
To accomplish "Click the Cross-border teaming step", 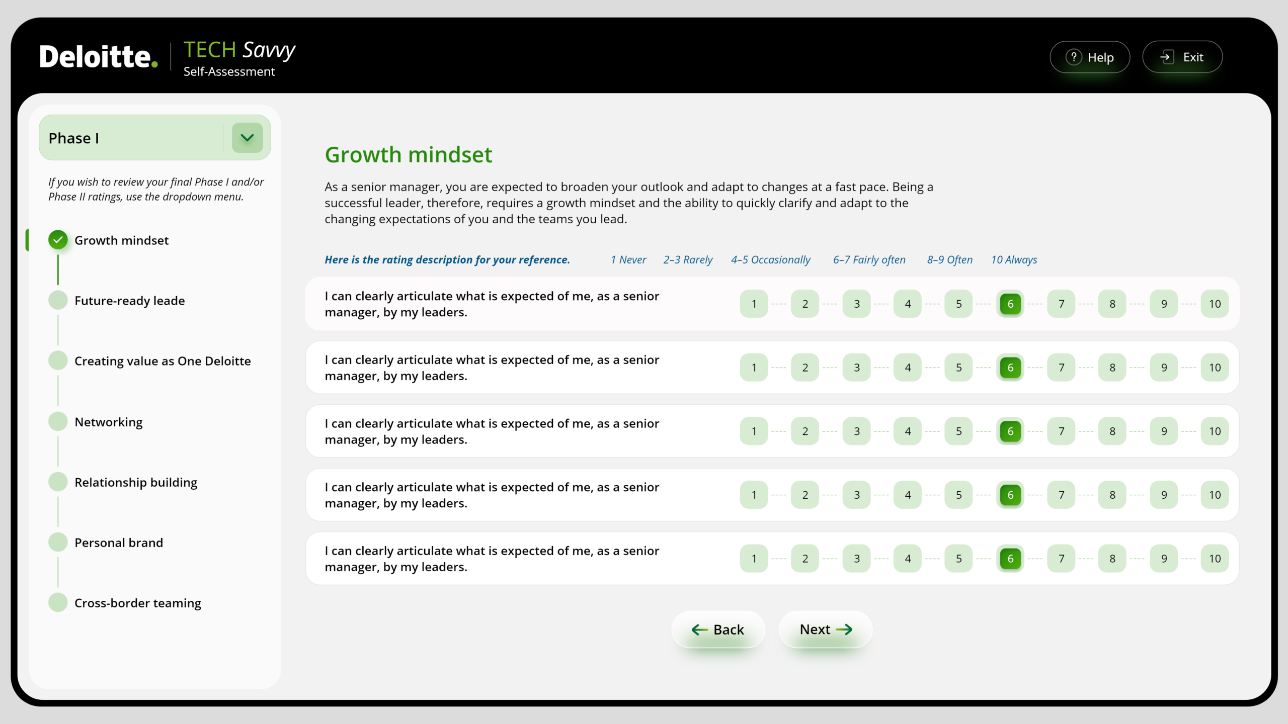I will pos(137,603).
